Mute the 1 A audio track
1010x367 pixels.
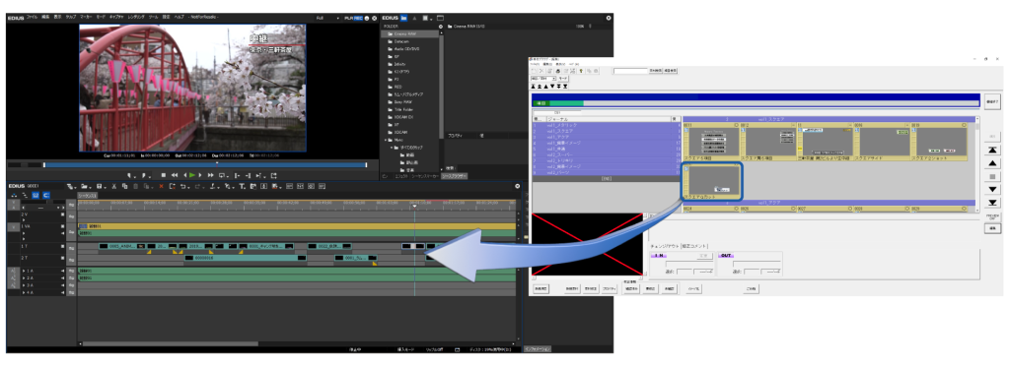[63, 272]
